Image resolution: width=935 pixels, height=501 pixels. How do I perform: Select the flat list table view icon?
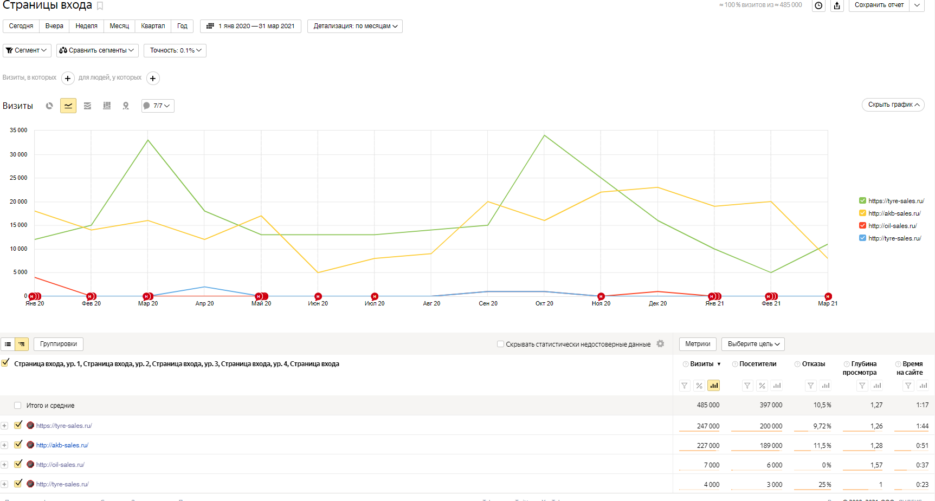8,344
